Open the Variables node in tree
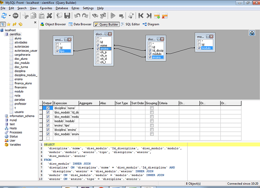The image size is (260, 188). point(15,145)
